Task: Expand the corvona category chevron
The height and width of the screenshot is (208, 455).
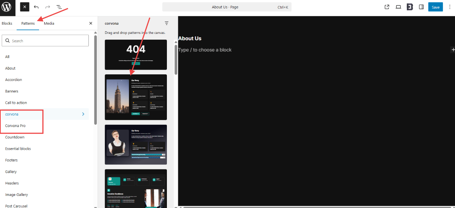Action: 83,114
